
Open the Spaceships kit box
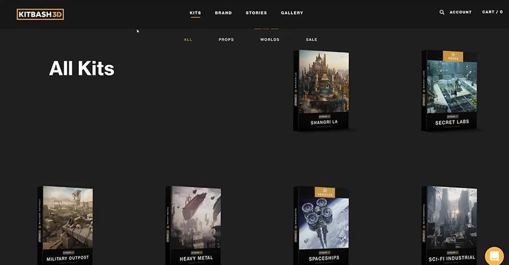[x=321, y=225]
